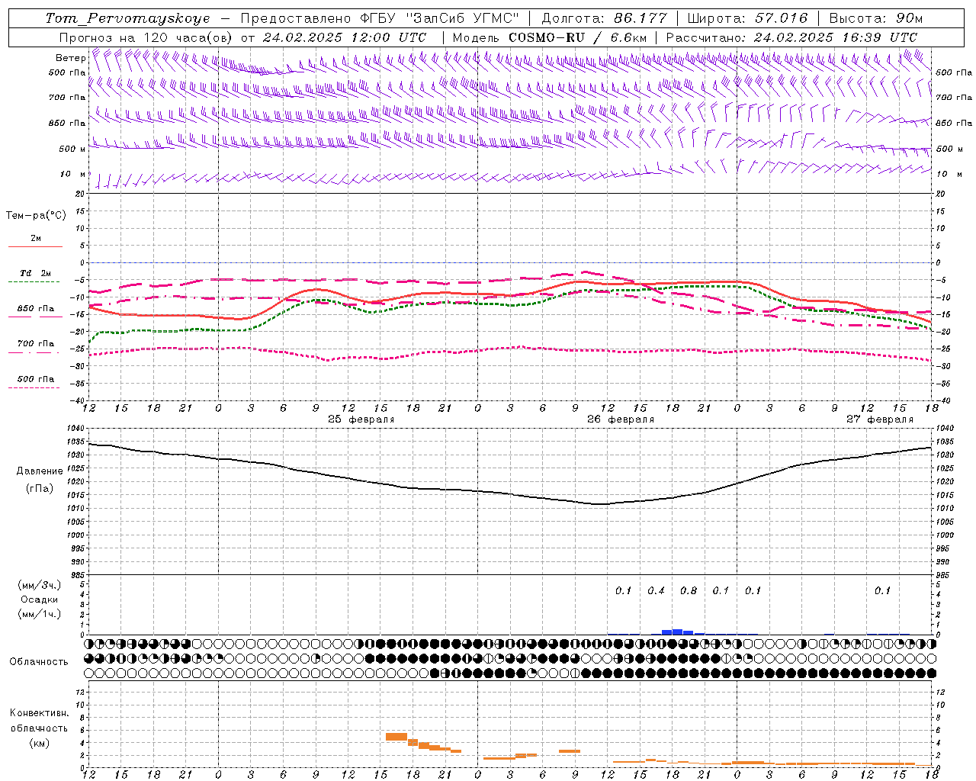Image resolution: width=976 pixels, height=781 pixels.
Task: Click the Облачность cloudiness label
Action: click(x=39, y=662)
